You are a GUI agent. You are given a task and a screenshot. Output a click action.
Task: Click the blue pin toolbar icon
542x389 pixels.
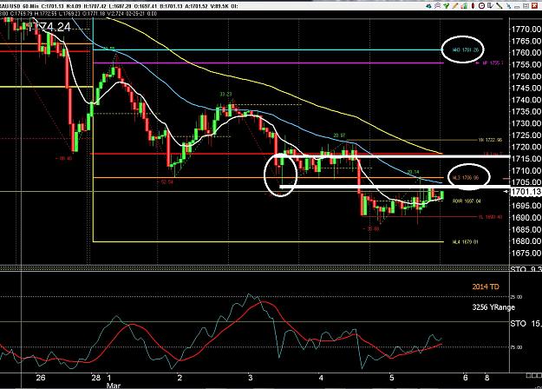[x=509, y=6]
